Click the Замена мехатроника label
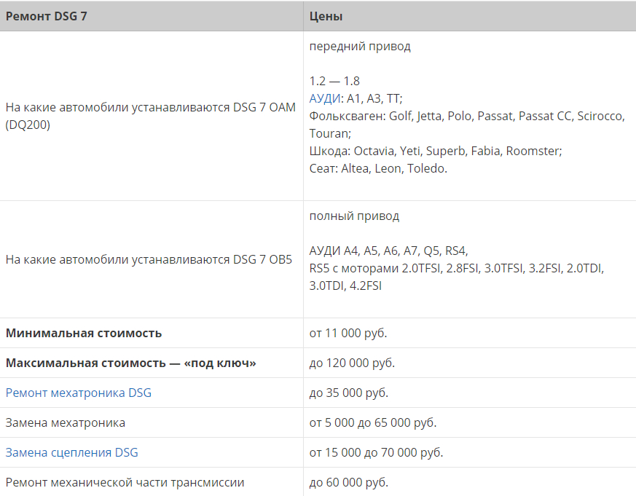 coord(66,422)
